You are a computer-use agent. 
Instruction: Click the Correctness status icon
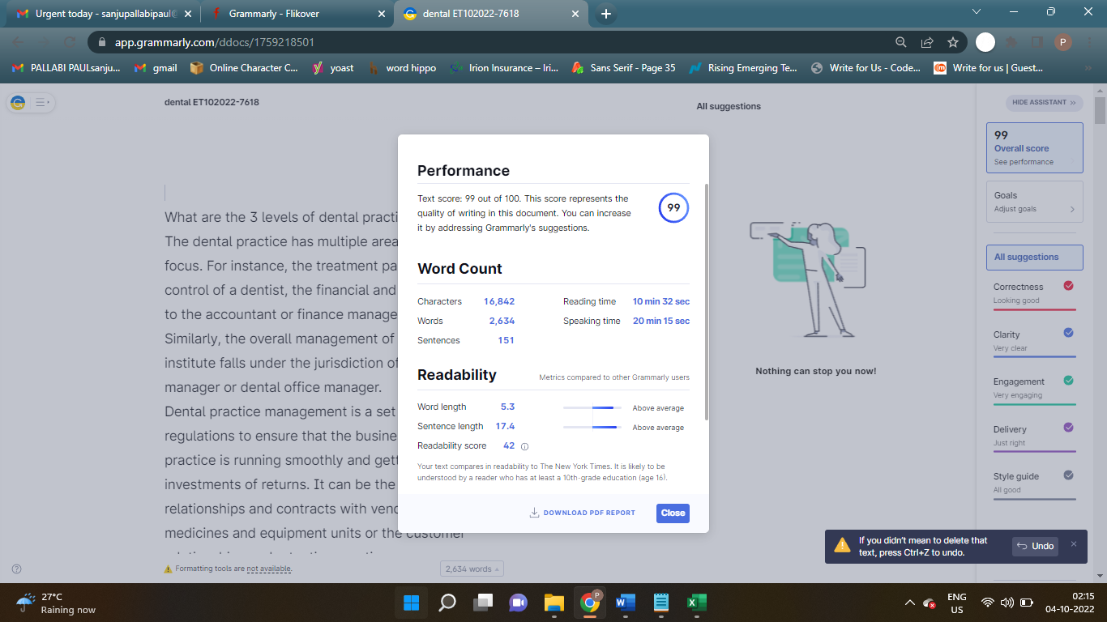tap(1068, 286)
